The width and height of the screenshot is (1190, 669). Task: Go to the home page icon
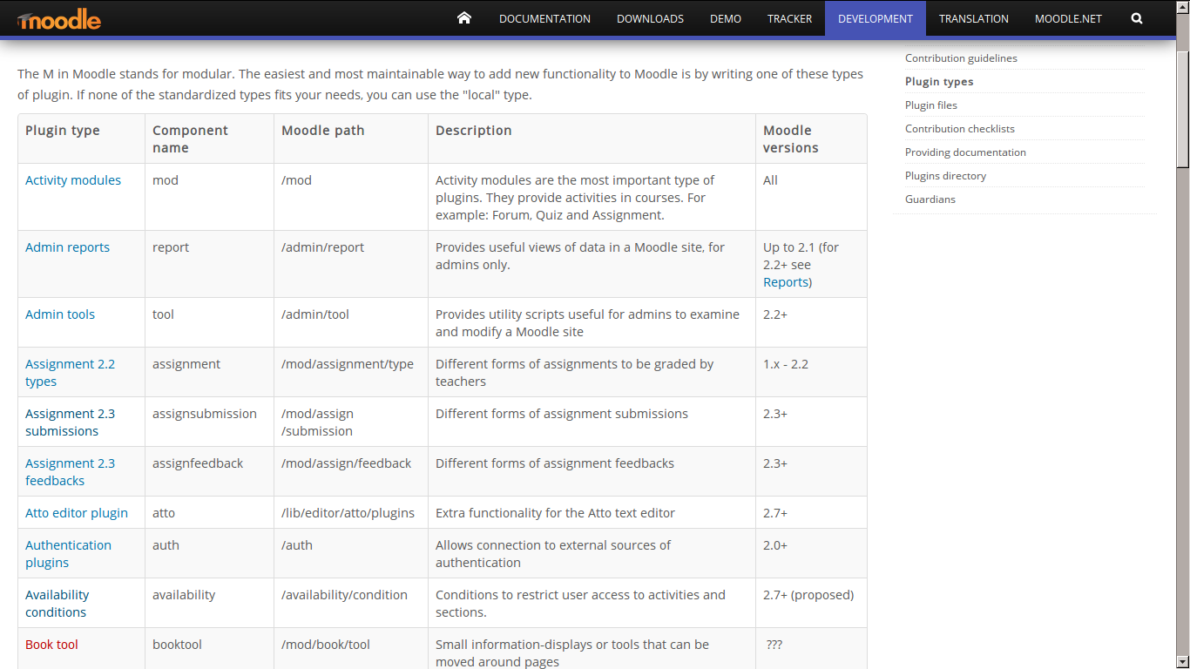click(x=464, y=18)
